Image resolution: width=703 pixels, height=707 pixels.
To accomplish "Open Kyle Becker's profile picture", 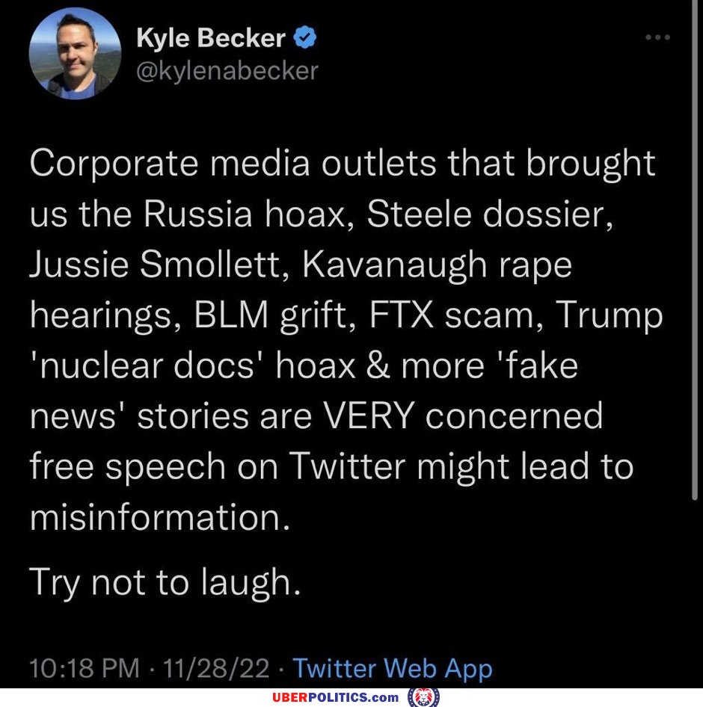I will 75,54.
